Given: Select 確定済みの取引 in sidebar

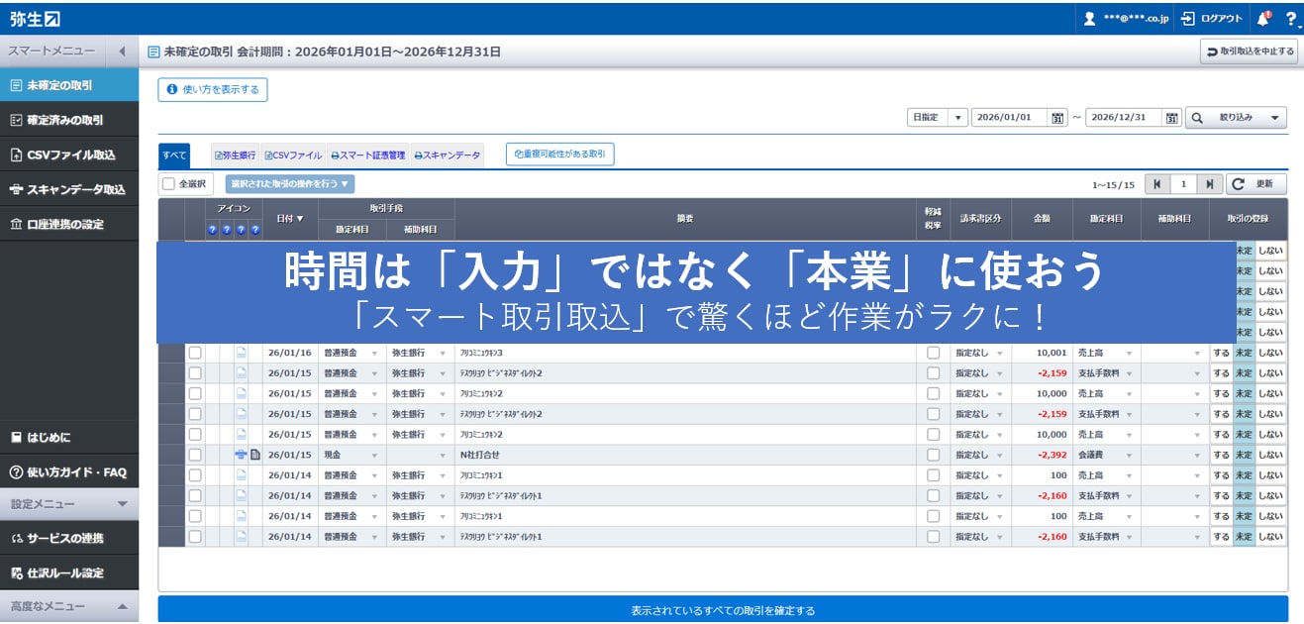Looking at the screenshot, I should [65, 120].
